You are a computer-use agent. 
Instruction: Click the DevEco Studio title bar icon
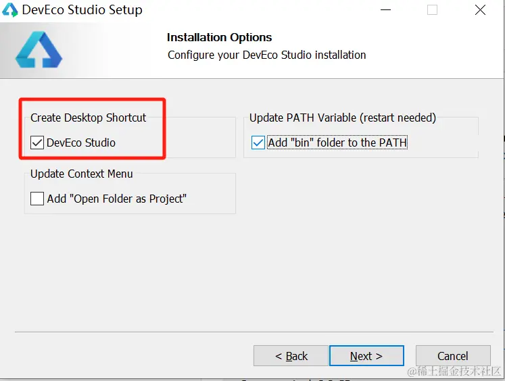[x=9, y=10]
